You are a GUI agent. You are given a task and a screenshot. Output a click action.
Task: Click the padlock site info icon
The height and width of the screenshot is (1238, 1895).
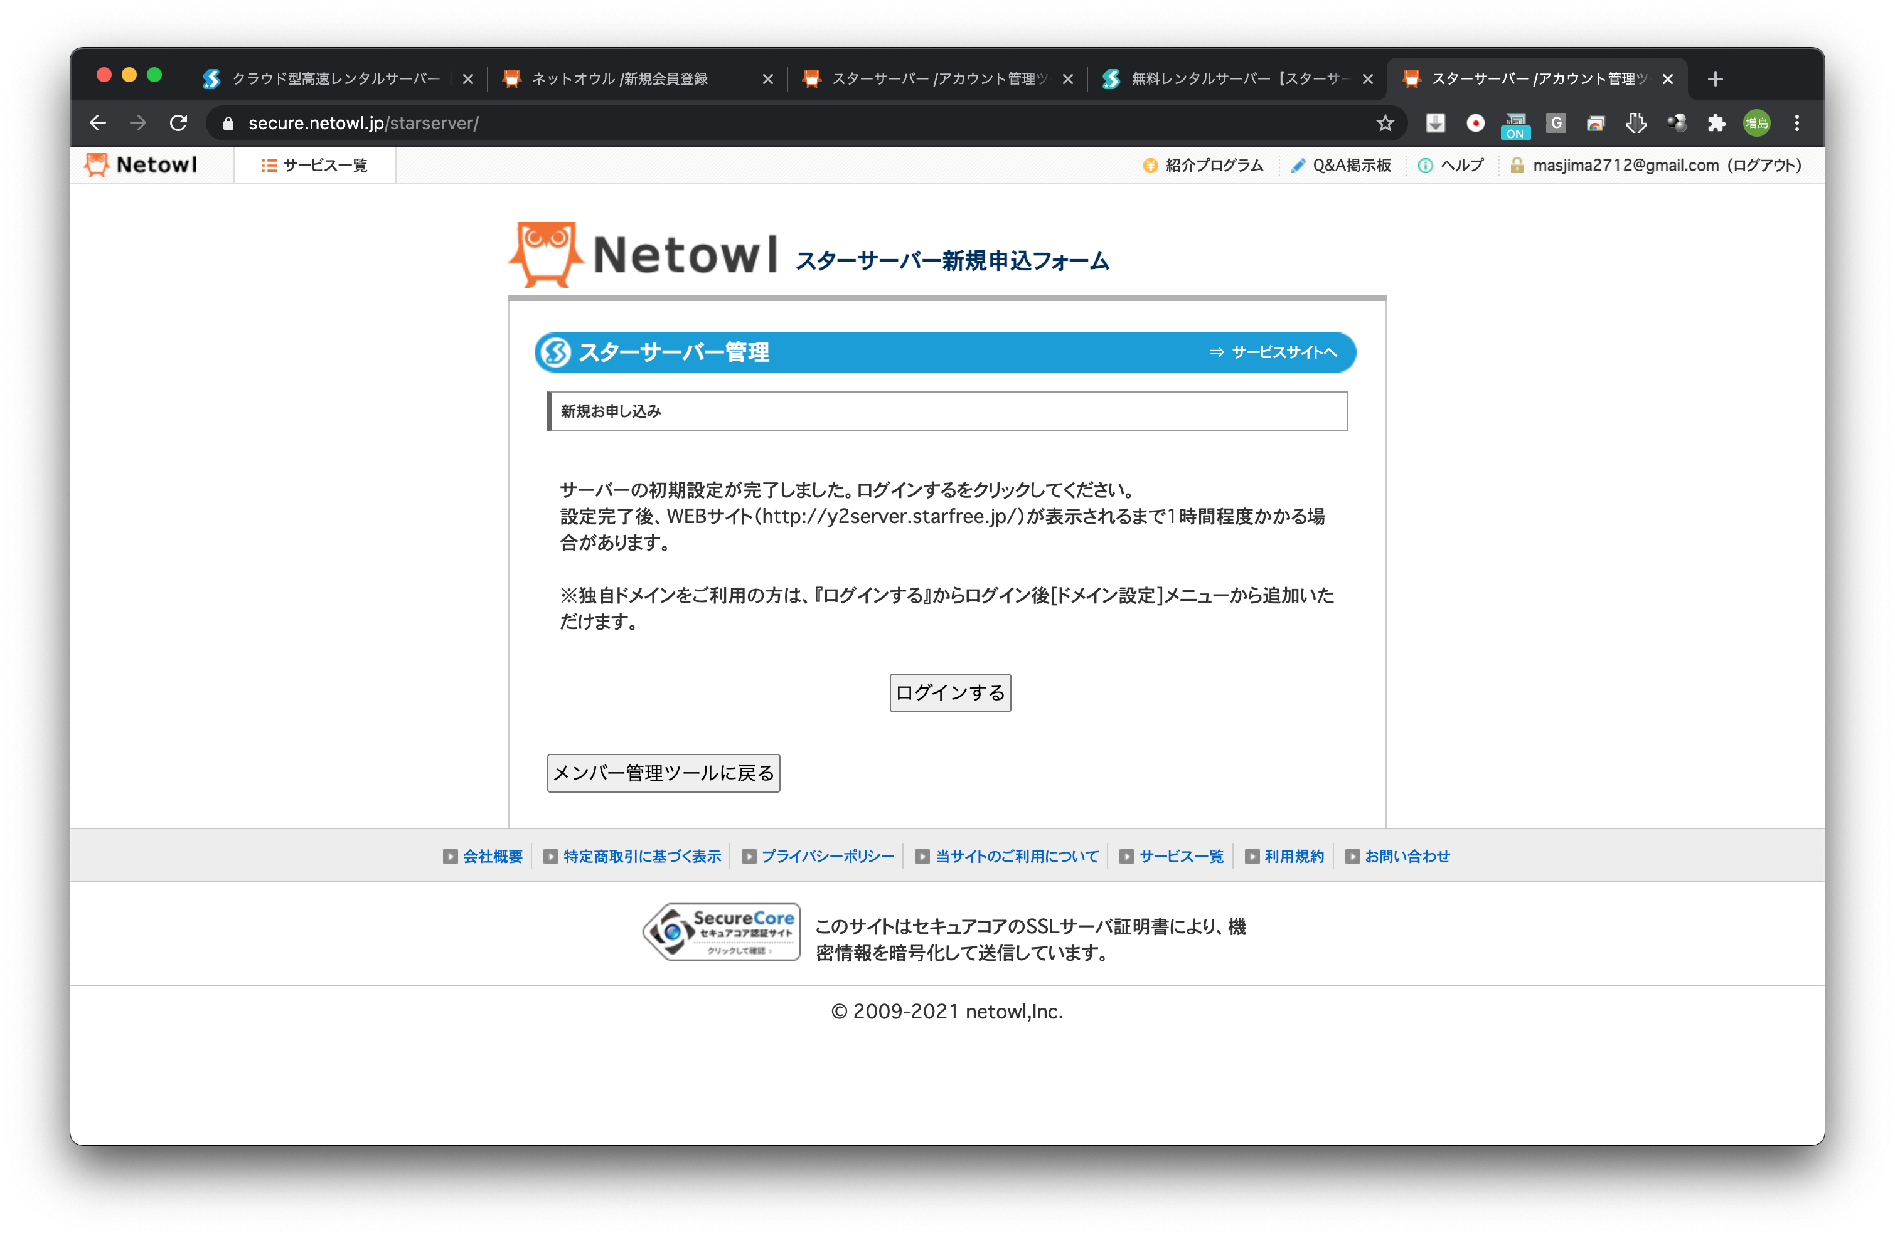click(x=228, y=122)
